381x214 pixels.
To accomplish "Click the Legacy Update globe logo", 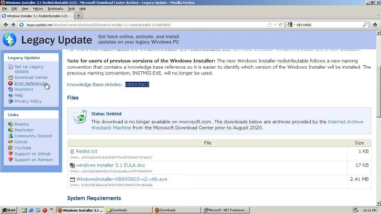I will 10,40.
